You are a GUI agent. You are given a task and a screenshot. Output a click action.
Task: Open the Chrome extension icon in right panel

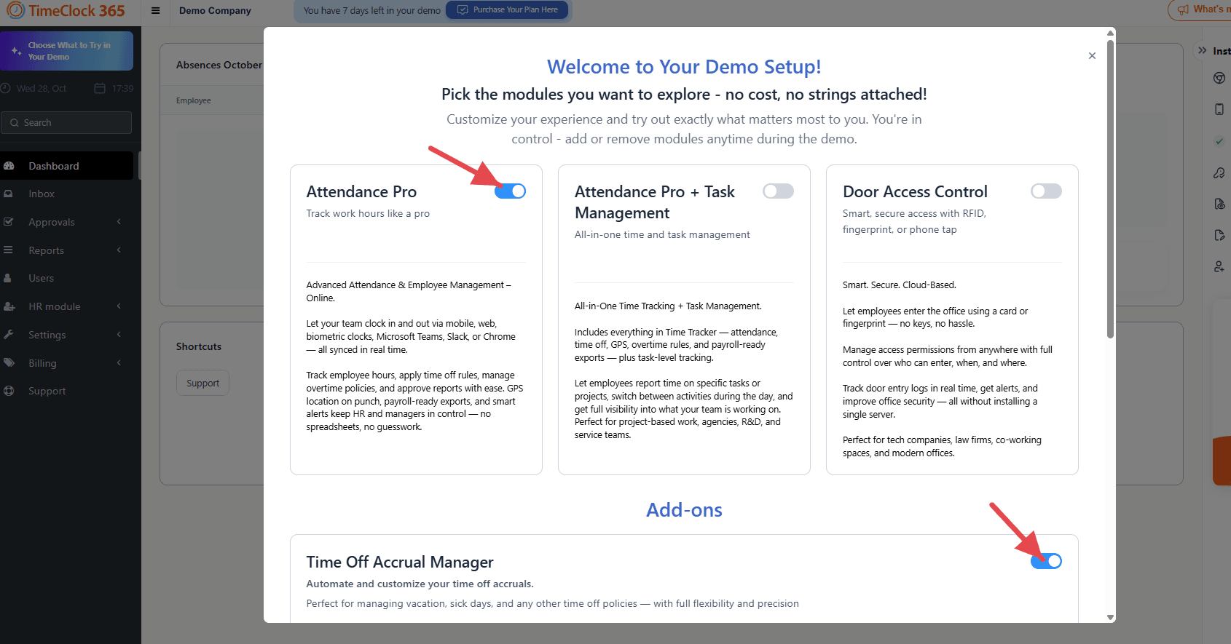pyautogui.click(x=1219, y=79)
